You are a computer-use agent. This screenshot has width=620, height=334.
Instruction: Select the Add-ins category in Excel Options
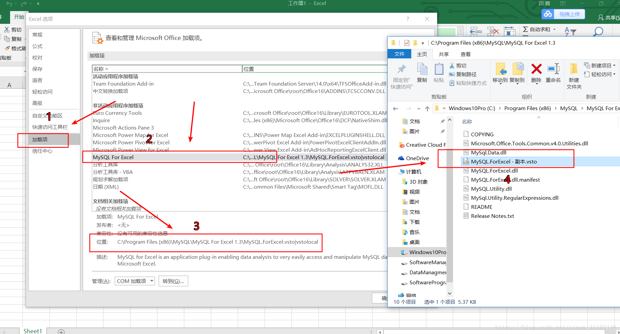(54, 139)
